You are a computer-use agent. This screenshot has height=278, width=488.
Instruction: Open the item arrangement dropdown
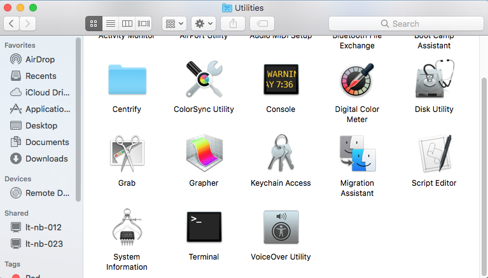point(174,24)
